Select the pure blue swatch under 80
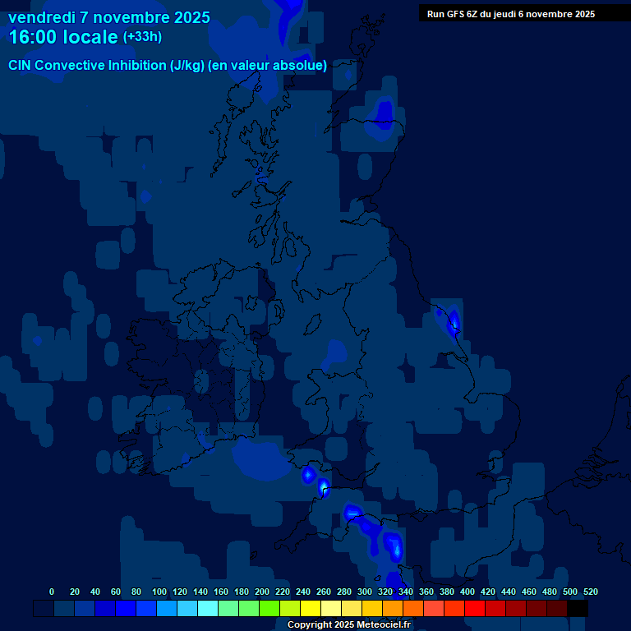 pyautogui.click(x=126, y=609)
